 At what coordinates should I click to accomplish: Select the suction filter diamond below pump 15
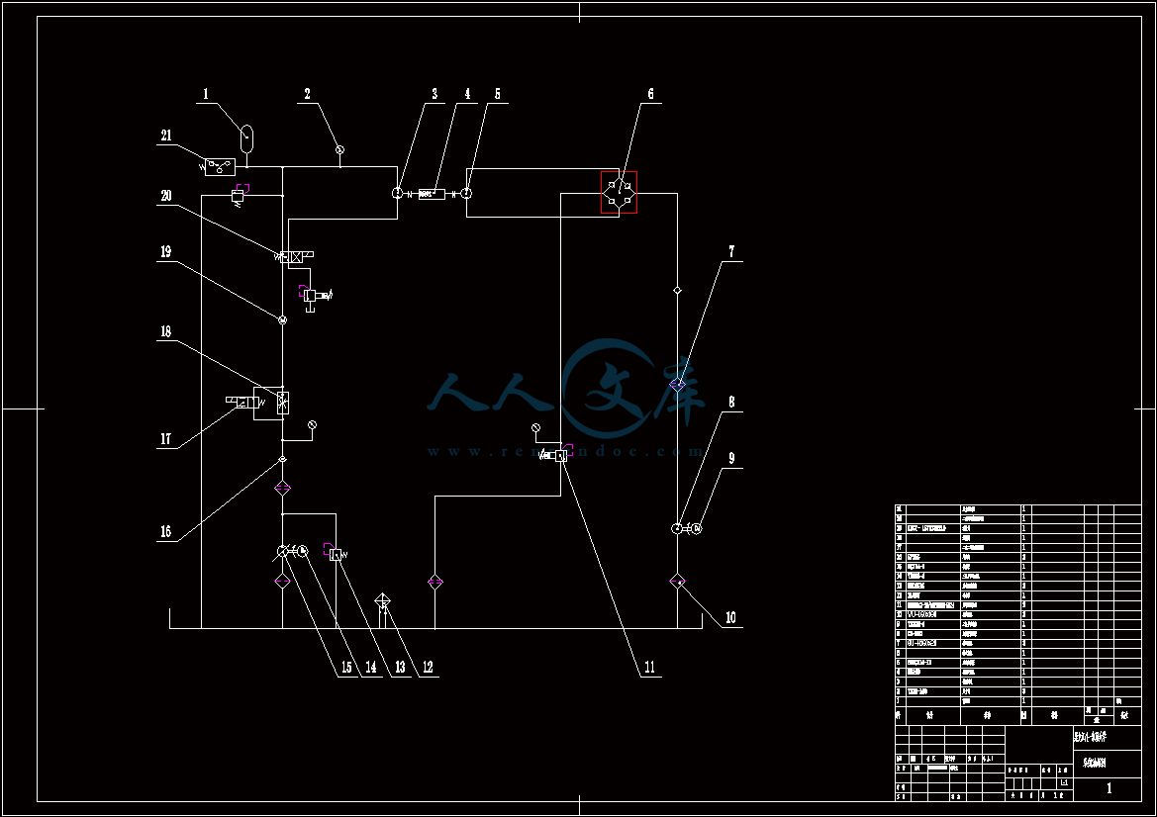point(283,582)
